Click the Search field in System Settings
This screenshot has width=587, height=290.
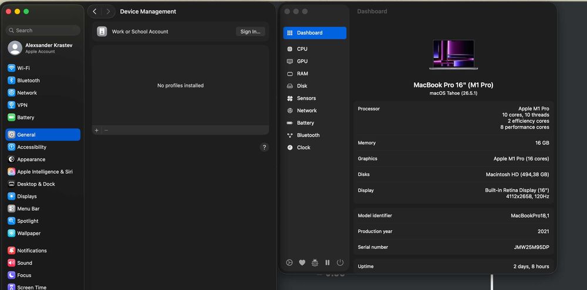(x=43, y=31)
